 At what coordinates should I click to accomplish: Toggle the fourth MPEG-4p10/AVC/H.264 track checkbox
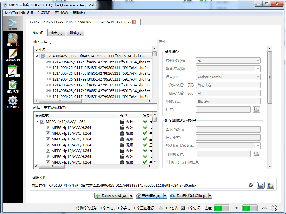click(48, 139)
